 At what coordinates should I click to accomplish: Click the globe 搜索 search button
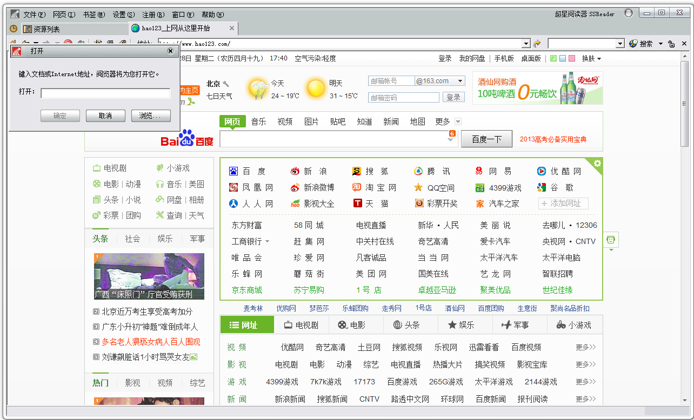point(640,44)
